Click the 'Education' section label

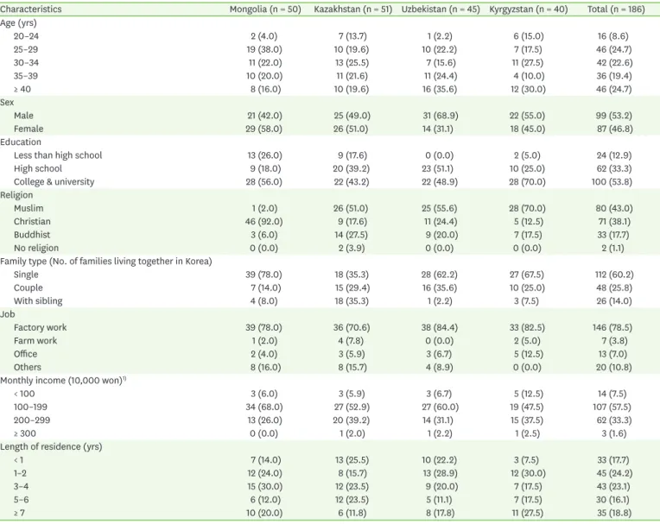point(21,142)
